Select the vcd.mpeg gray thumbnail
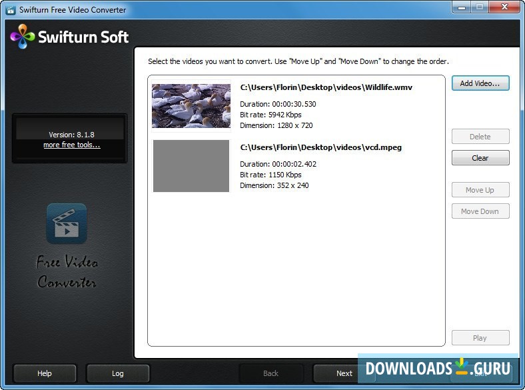The width and height of the screenshot is (525, 390). [x=191, y=166]
